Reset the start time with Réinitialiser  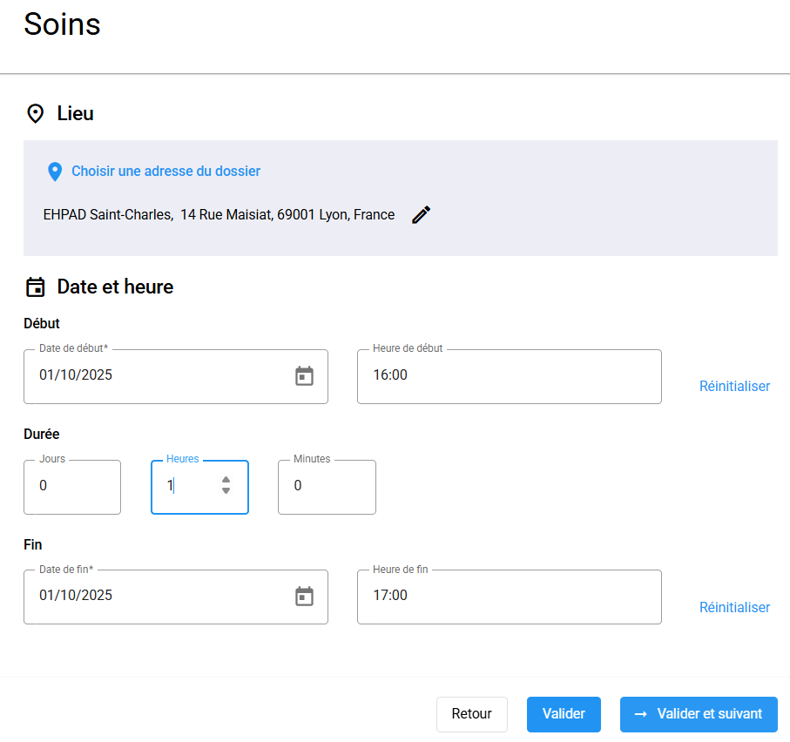(x=734, y=386)
